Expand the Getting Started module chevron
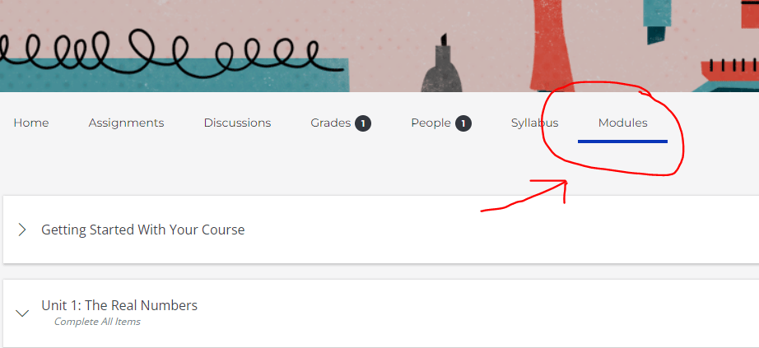The height and width of the screenshot is (348, 759). [x=21, y=230]
